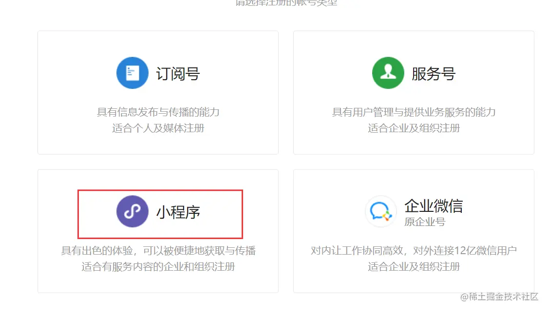The height and width of the screenshot is (311, 548).
Task: Click text 对内让工作协同高效，对外连接12亿微信用户
Action: (414, 251)
